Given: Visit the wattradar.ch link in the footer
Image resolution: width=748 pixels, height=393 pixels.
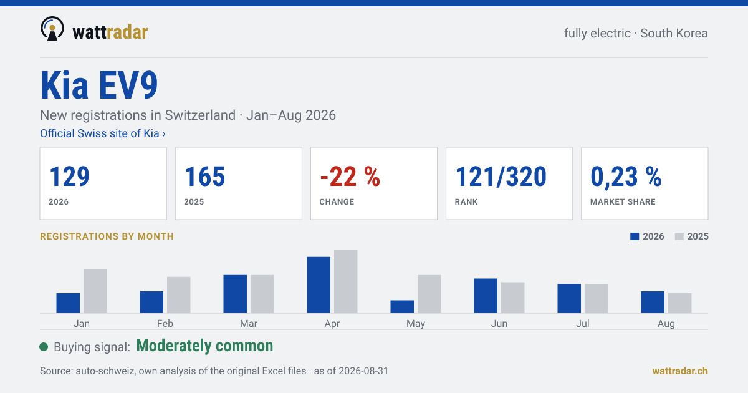Looking at the screenshot, I should (680, 371).
